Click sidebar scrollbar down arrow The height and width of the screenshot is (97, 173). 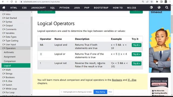(32, 95)
